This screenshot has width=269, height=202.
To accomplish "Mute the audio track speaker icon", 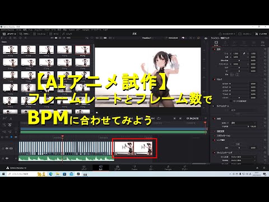I will (x=7, y=158).
